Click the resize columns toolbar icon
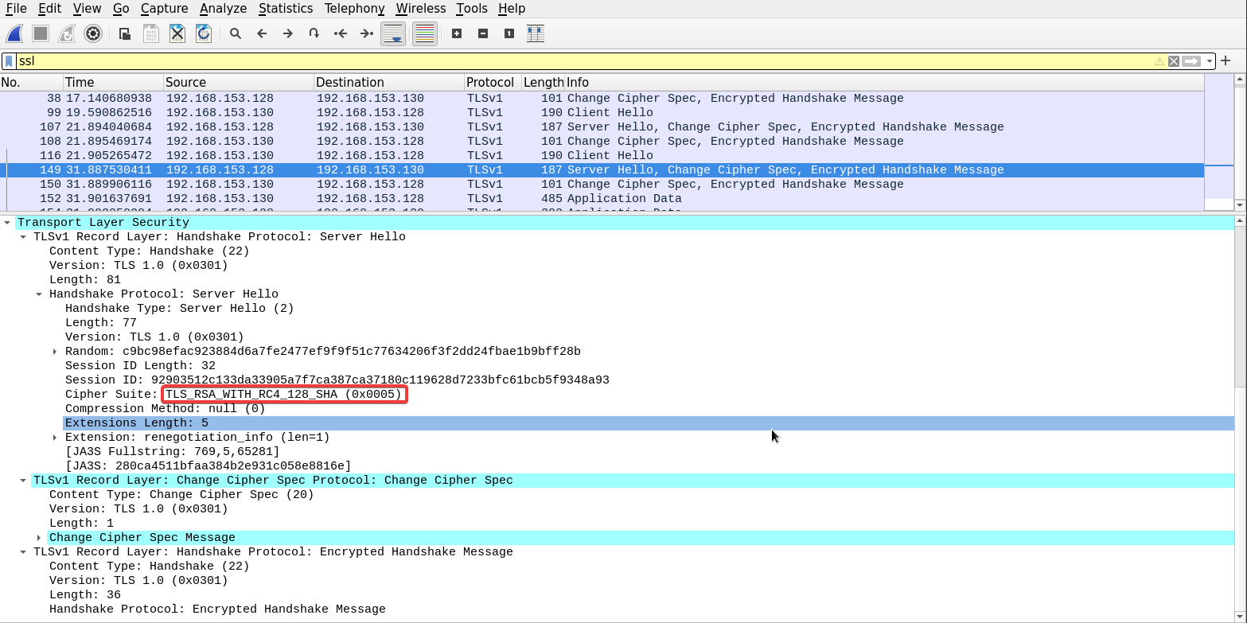1247x623 pixels. (536, 33)
